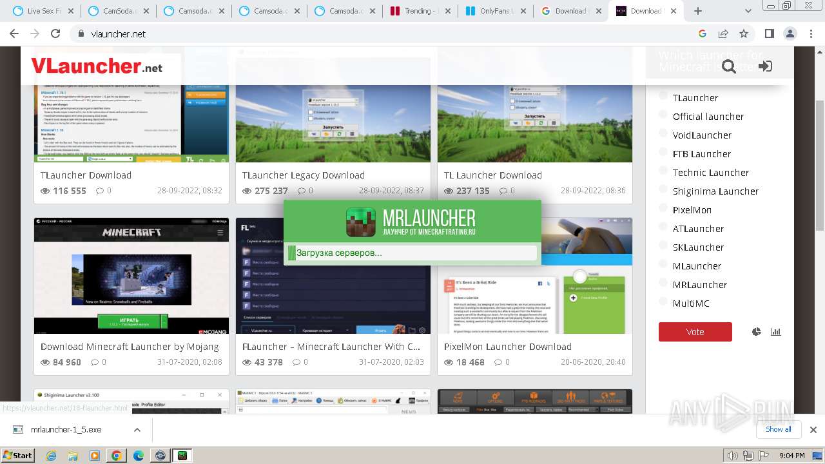Open the TL Launcher Download article
Screen dimensions: 825x464
tap(493, 175)
